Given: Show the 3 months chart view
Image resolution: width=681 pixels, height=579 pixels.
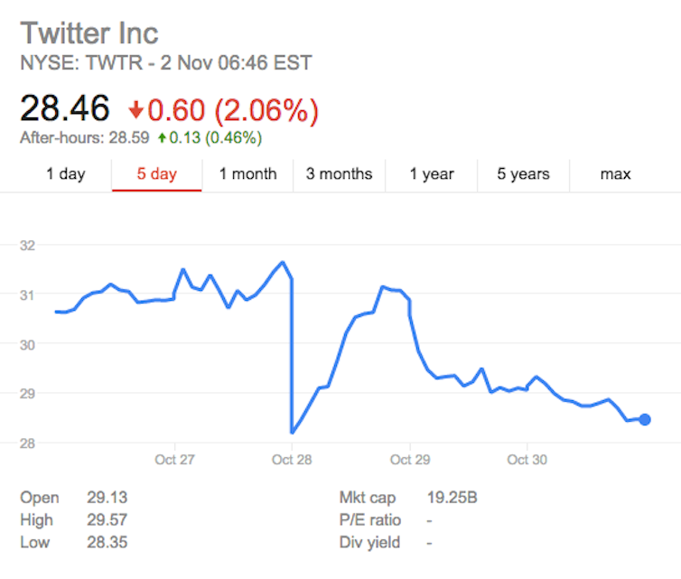Looking at the screenshot, I should point(339,174).
